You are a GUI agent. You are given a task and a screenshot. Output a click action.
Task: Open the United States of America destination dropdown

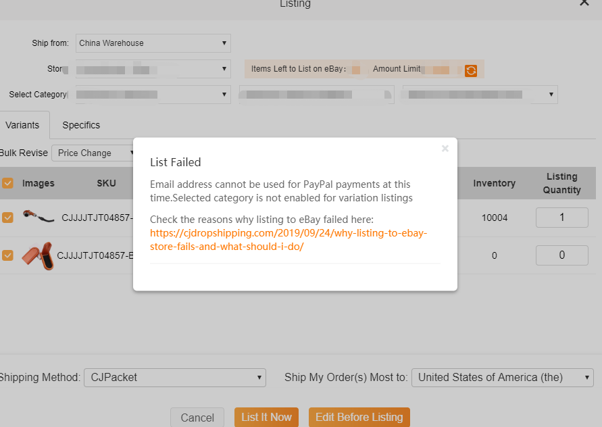pos(502,378)
